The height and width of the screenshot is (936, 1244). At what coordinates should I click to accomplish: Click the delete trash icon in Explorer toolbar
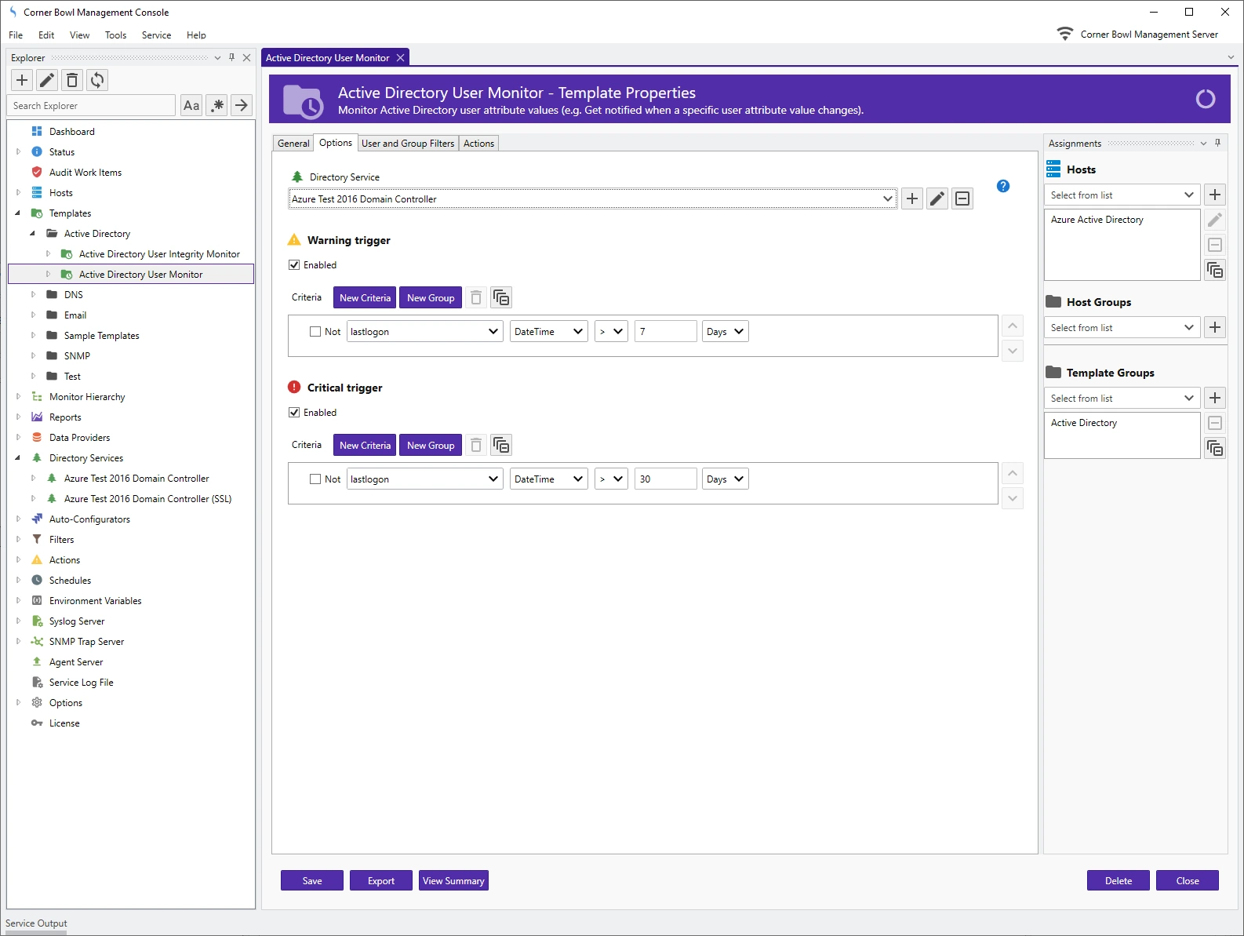[x=72, y=80]
